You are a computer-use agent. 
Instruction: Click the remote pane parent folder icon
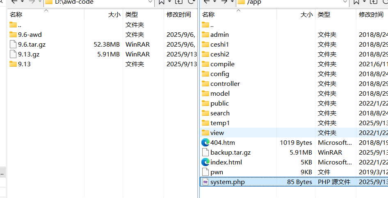click(372, 2)
